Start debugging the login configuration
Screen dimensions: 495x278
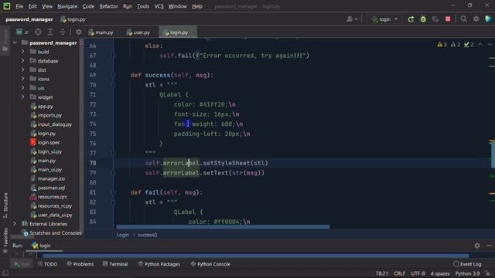(x=423, y=19)
